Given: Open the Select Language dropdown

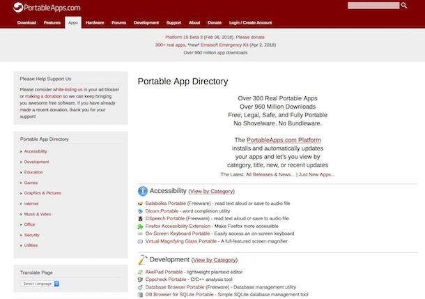Looking at the screenshot, I should [40, 284].
